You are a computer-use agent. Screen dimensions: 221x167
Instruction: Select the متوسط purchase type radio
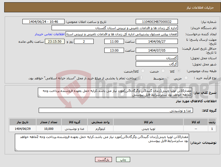coord(168,78)
